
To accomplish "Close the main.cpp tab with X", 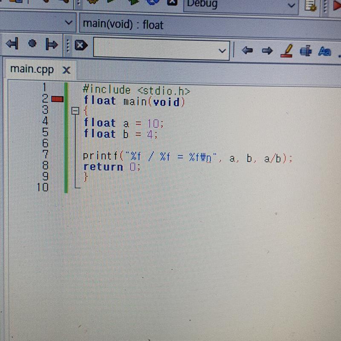I will click(66, 70).
